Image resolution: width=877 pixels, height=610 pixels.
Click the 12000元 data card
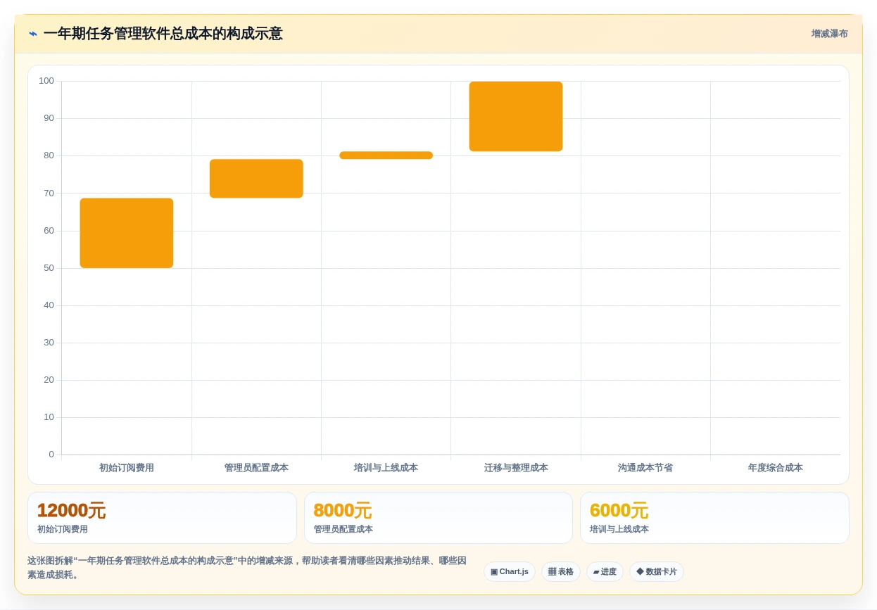[162, 518]
